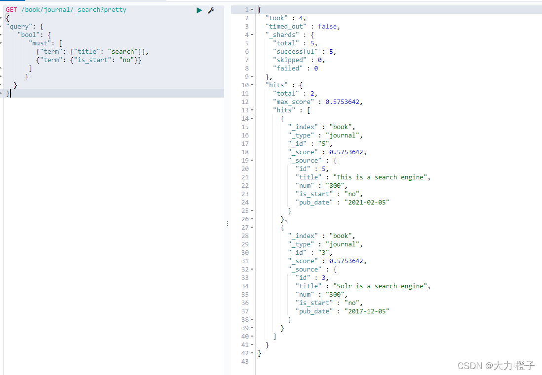This screenshot has height=375, width=542.
Task: Collapse the first hit object on line 14
Action: [252, 119]
